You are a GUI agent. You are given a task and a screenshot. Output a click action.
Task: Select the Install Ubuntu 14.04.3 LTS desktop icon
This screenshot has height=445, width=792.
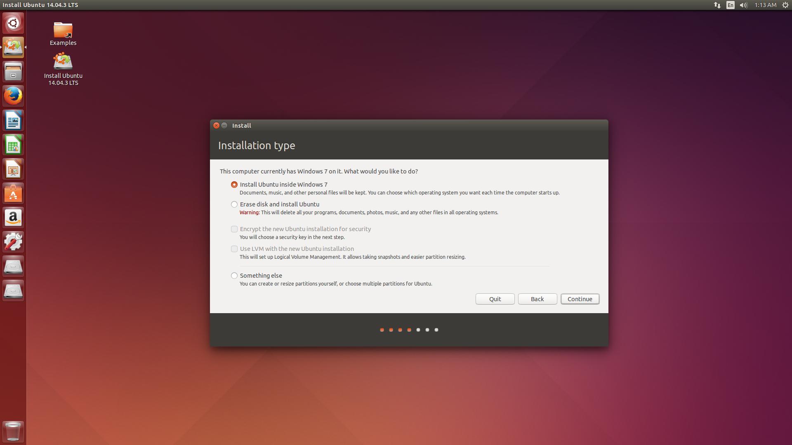pyautogui.click(x=63, y=69)
